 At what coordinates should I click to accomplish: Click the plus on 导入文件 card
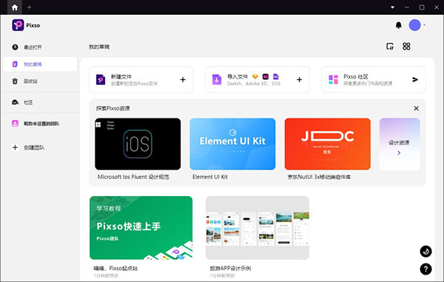pos(299,79)
